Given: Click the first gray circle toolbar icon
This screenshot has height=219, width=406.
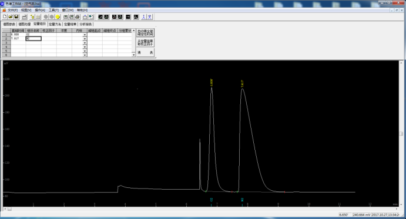Looking at the screenshot, I should coord(46,17).
